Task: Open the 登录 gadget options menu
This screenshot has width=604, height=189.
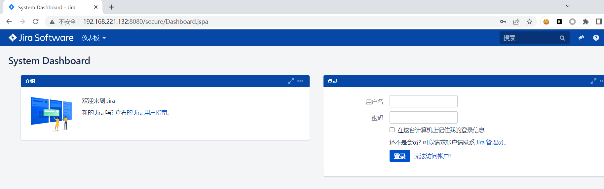Action: pyautogui.click(x=602, y=81)
